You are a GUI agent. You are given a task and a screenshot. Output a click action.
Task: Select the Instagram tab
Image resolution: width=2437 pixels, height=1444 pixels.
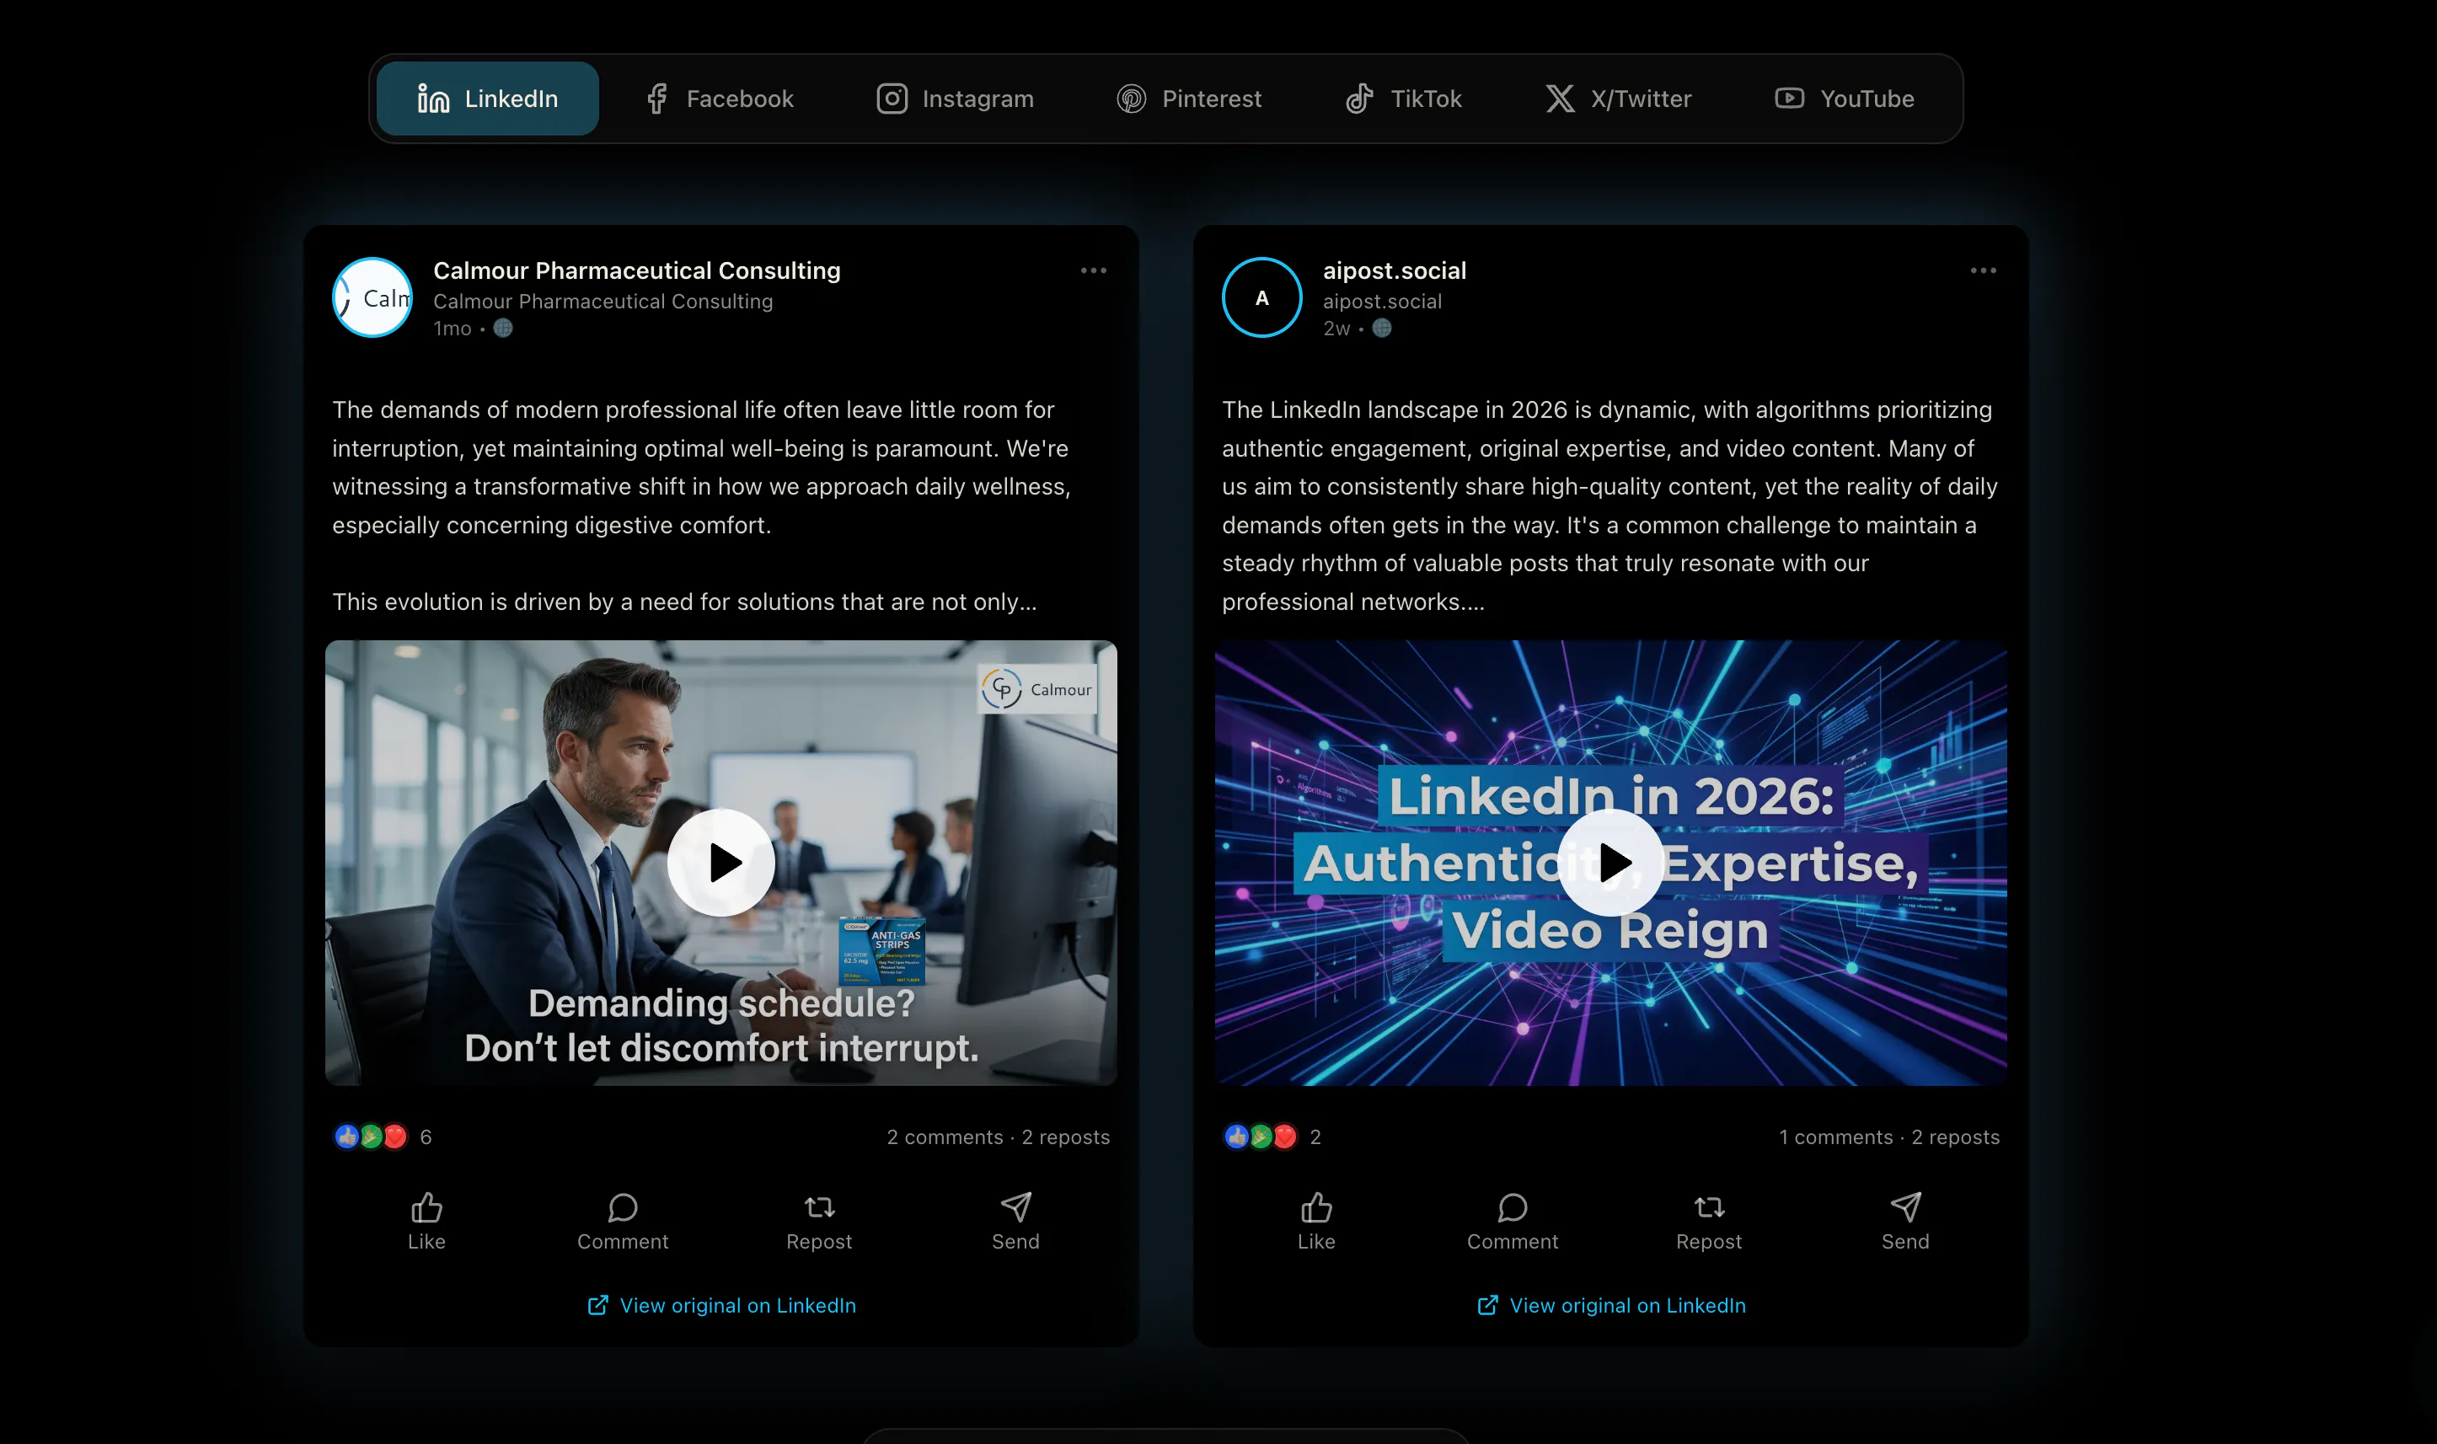coord(955,99)
